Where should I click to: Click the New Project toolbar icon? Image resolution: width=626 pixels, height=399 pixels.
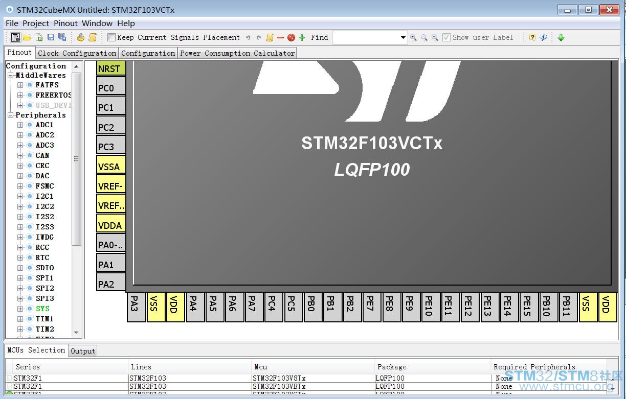pyautogui.click(x=16, y=37)
